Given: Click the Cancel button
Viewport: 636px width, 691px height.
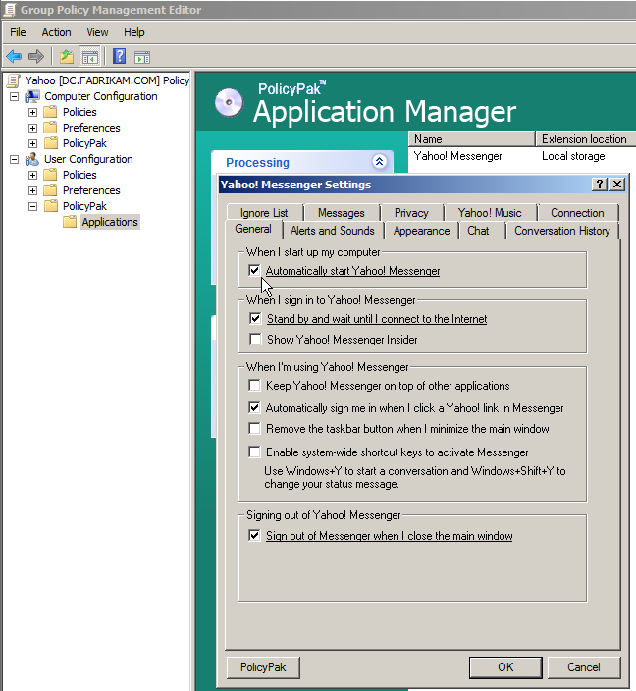Looking at the screenshot, I should point(584,667).
